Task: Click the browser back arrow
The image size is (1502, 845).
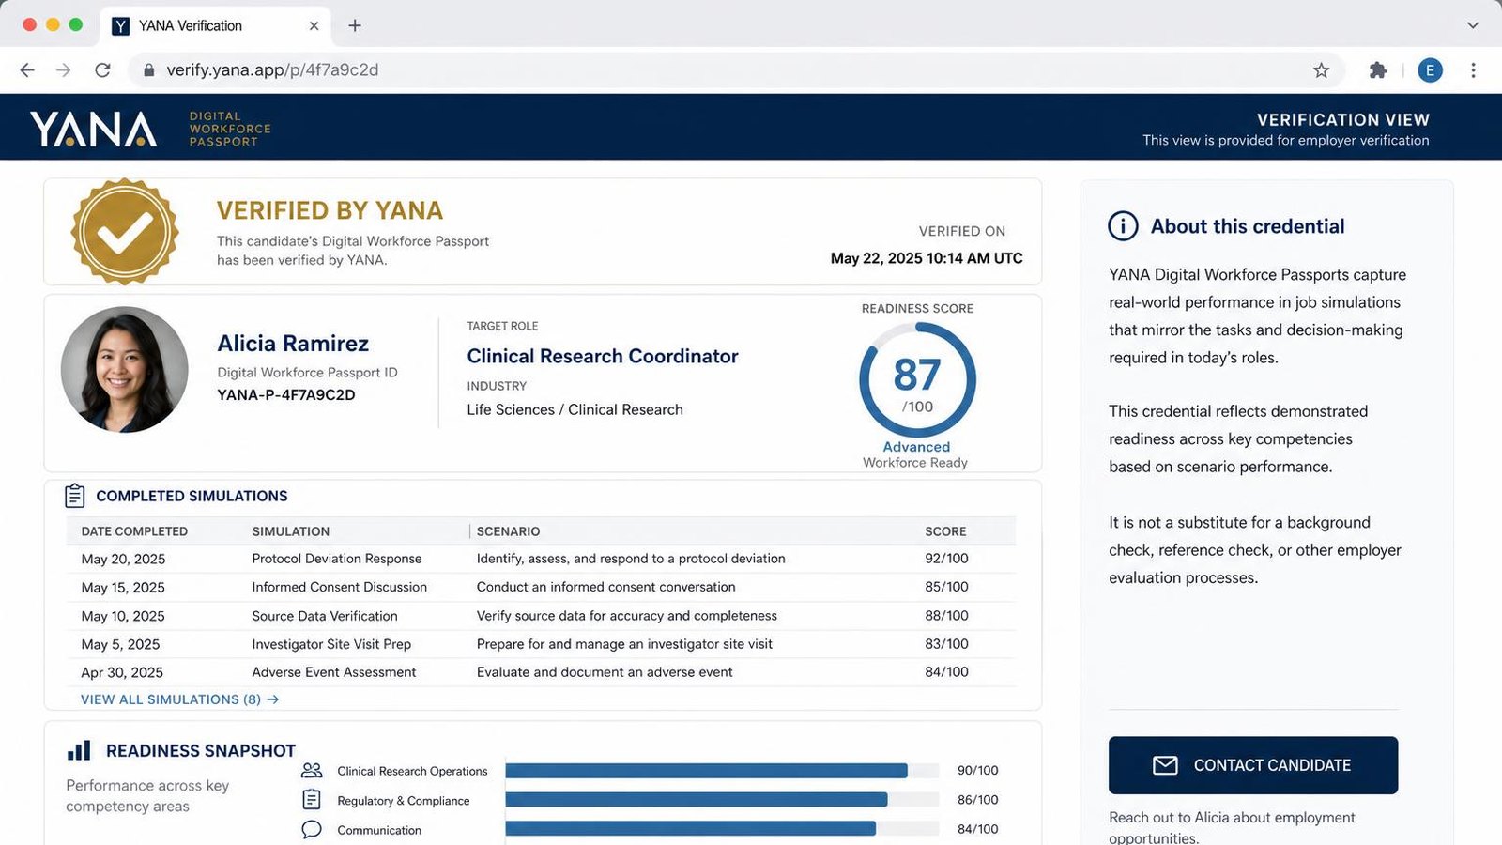Action: [x=27, y=70]
